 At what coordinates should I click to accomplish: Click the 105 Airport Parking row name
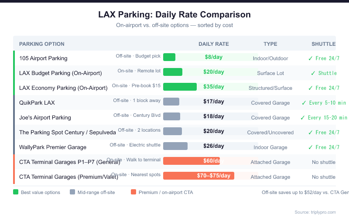point(43,58)
